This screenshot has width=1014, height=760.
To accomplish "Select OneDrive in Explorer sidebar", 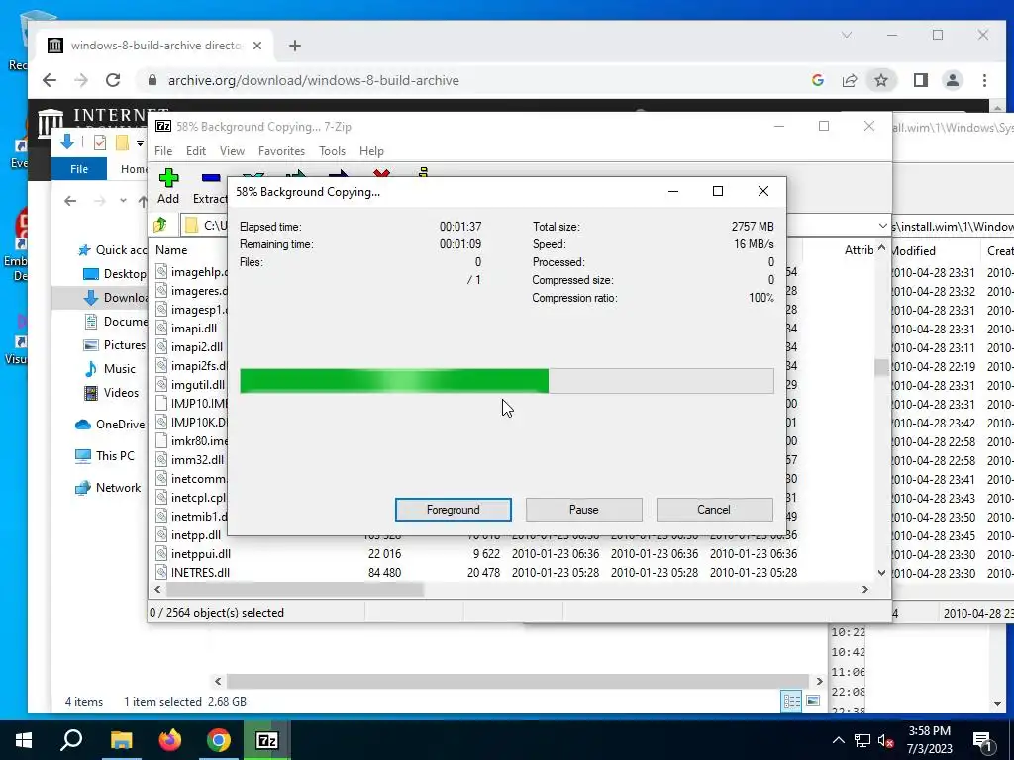I will pos(110,425).
